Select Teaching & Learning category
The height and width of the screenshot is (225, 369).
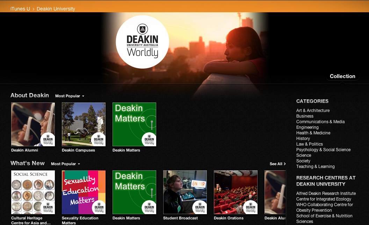315,167
